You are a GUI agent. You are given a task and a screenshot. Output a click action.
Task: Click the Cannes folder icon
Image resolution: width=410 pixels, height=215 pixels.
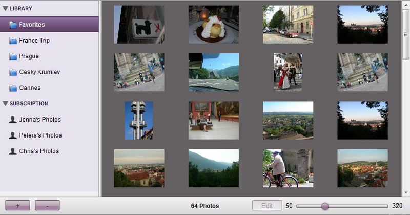coord(13,88)
